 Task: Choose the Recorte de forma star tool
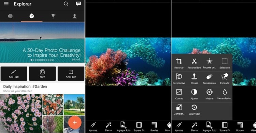[x=210, y=63]
